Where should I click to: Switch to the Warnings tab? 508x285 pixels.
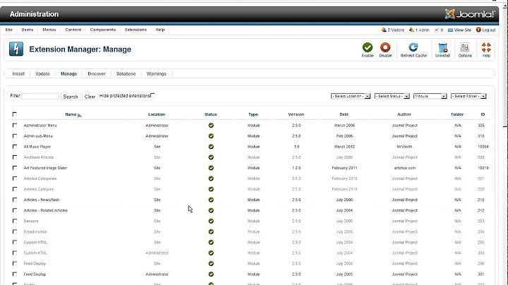(x=156, y=74)
